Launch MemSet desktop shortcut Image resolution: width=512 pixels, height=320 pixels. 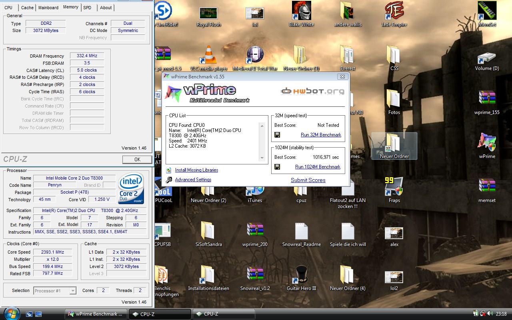click(487, 15)
